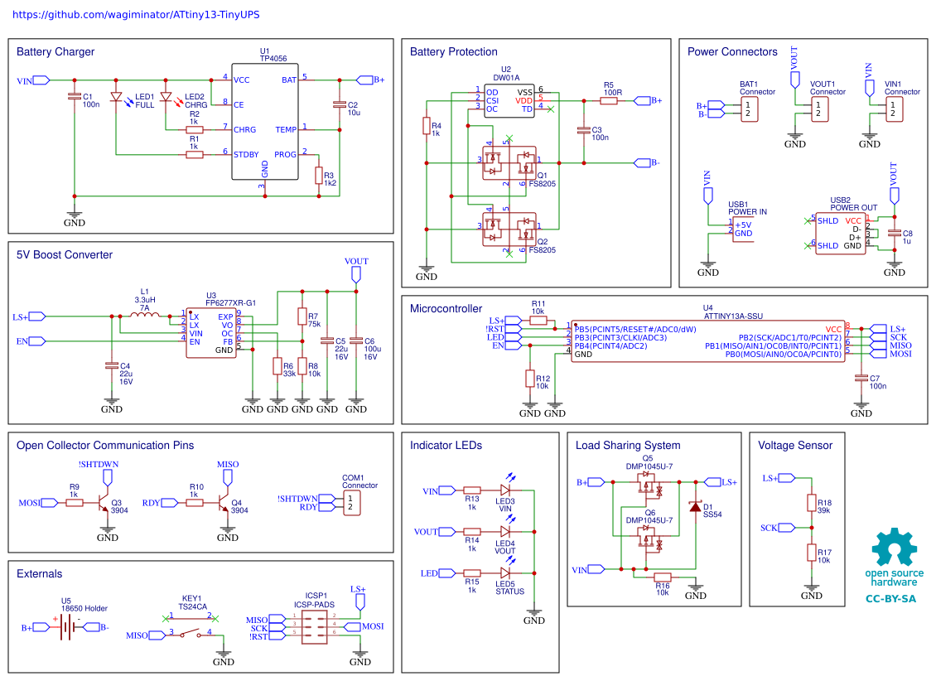Select the Q2 FS8205 MOSFET symbol

click(x=509, y=229)
